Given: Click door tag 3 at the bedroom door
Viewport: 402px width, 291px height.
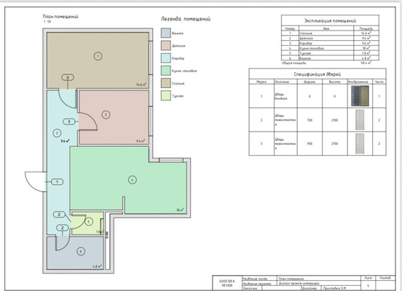Looking at the screenshot, I should [68, 77].
